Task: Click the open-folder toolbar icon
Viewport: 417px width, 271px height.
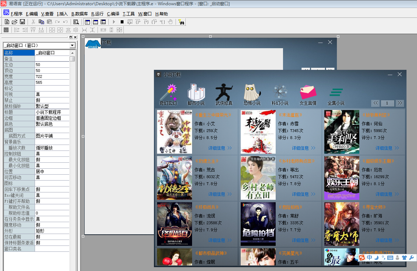Action: (15, 22)
